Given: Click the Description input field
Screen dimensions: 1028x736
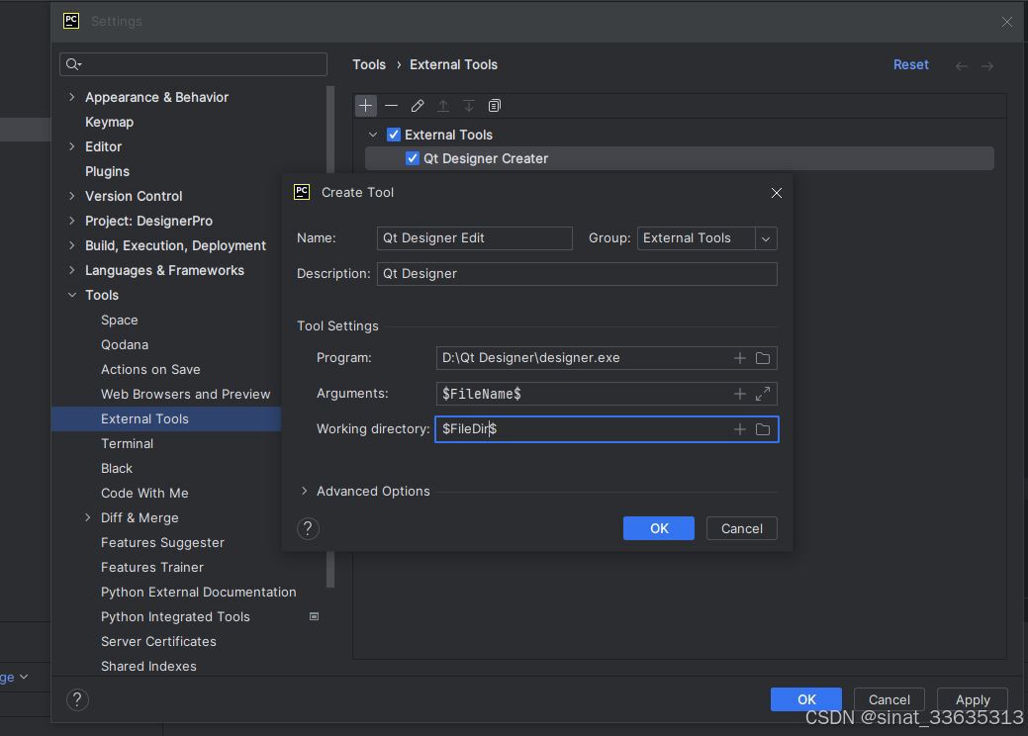Looking at the screenshot, I should point(577,274).
